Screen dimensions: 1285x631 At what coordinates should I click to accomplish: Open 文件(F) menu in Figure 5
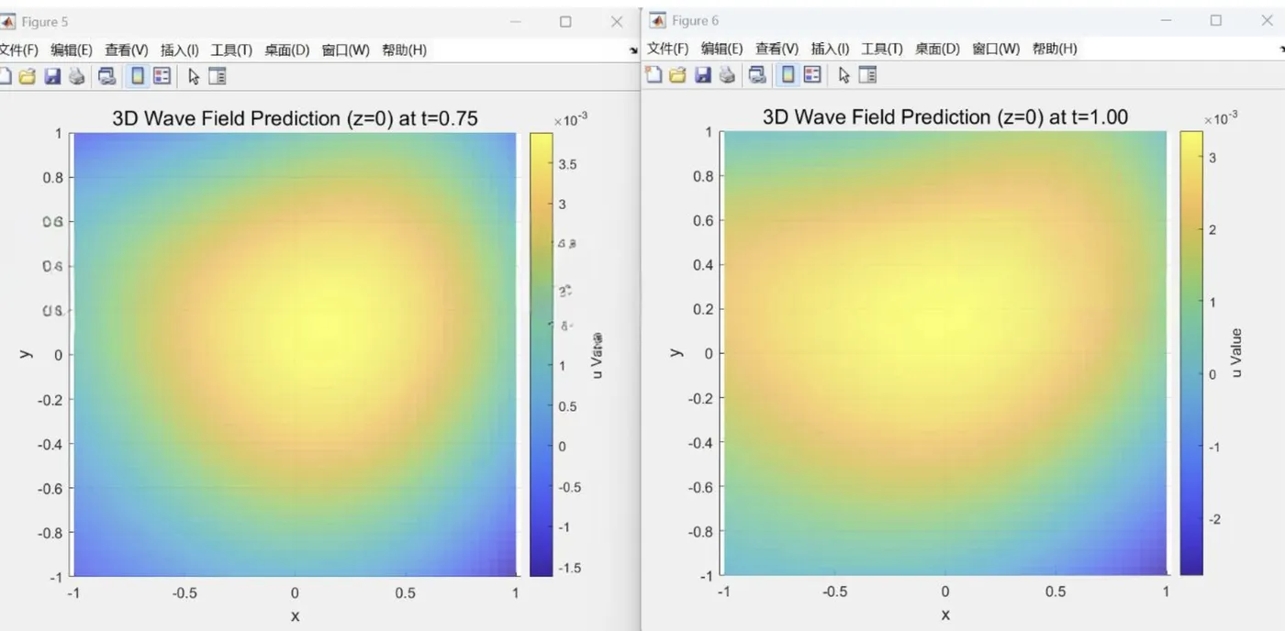tap(18, 50)
